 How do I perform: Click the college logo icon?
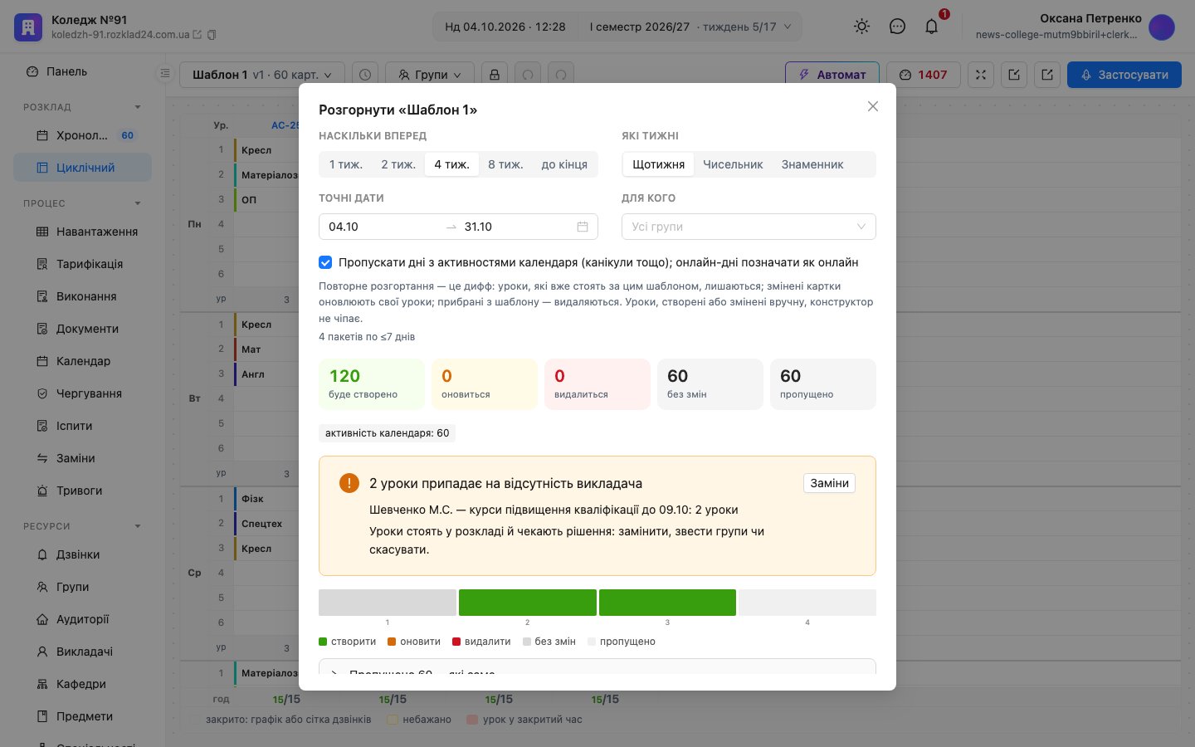(28, 27)
